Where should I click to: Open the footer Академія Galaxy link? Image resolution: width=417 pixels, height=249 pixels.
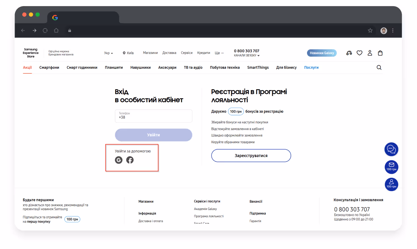(205, 209)
